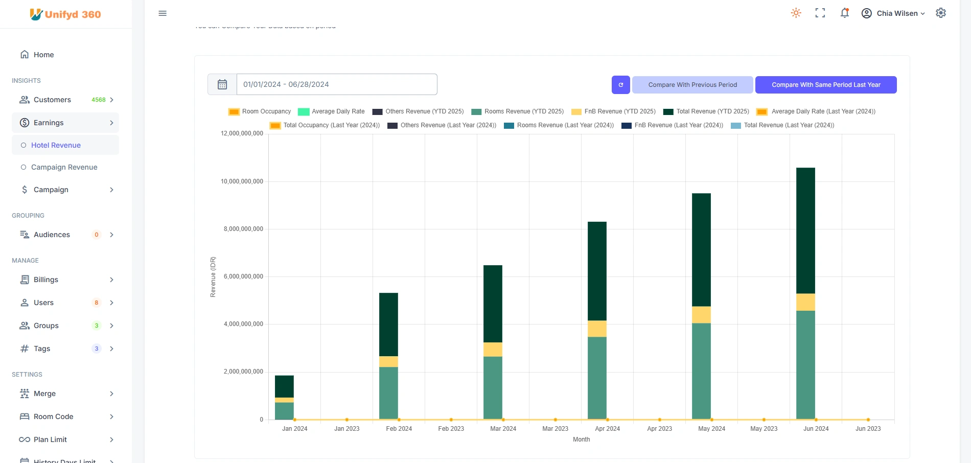Toggle Total Revenue (Last Year) legend label
This screenshot has height=463, width=971.
pyautogui.click(x=789, y=125)
